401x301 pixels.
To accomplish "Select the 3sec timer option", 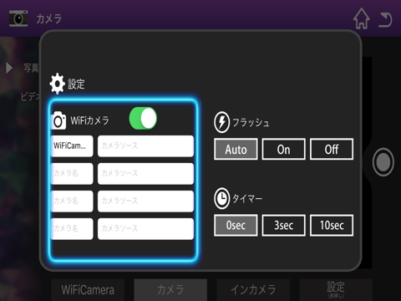I will (x=284, y=225).
